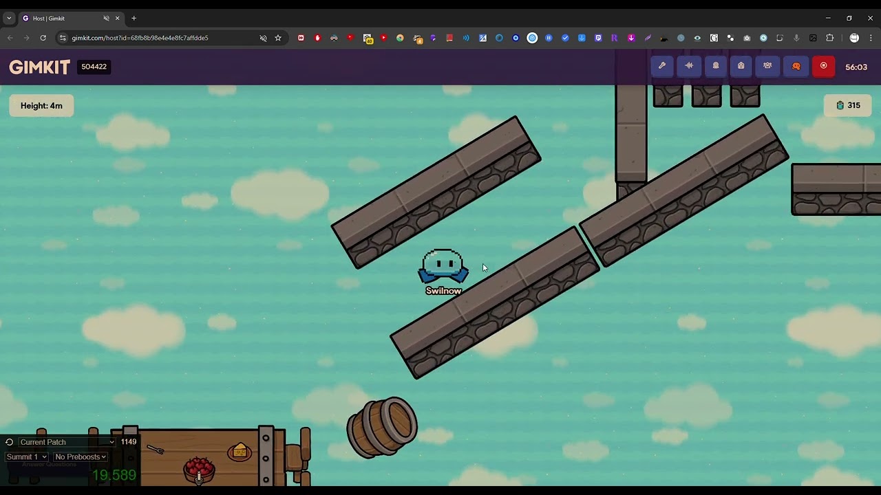
Task: Click the blue download-arrow extension icon
Action: (x=582, y=38)
